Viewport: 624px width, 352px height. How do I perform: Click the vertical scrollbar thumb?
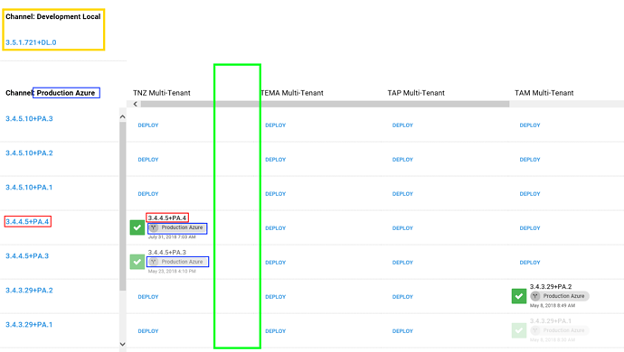point(123,206)
